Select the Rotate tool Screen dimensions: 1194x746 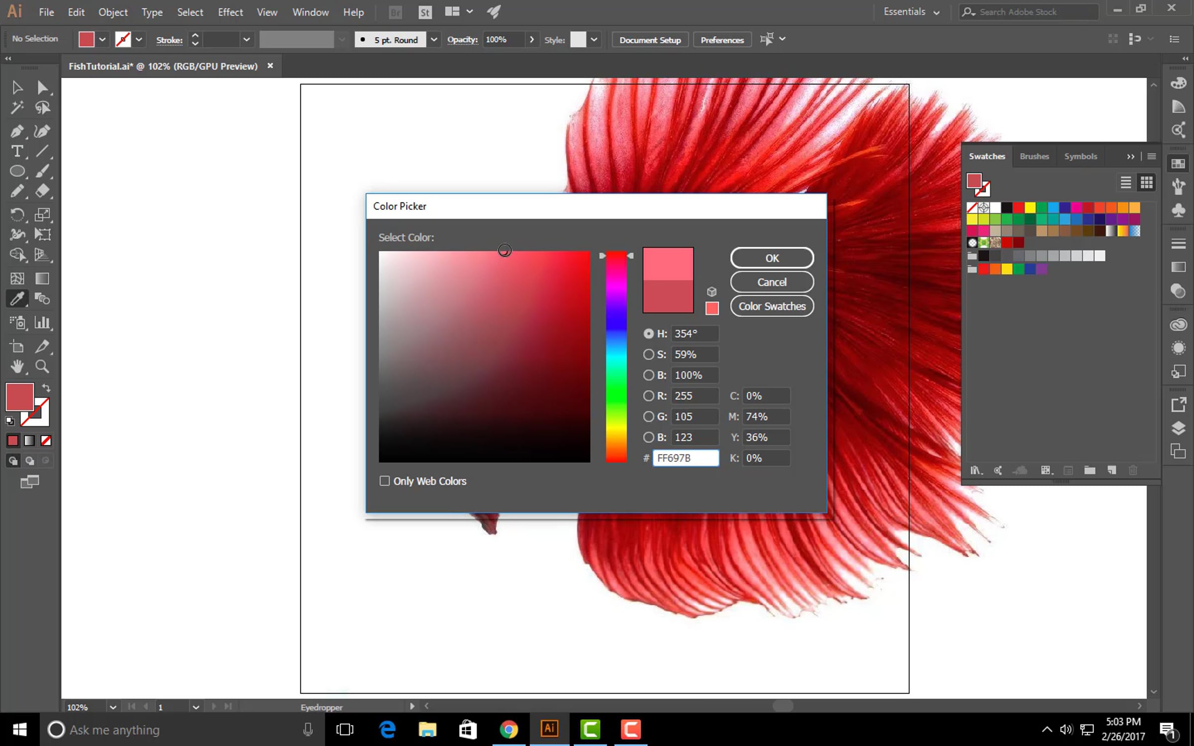(16, 215)
